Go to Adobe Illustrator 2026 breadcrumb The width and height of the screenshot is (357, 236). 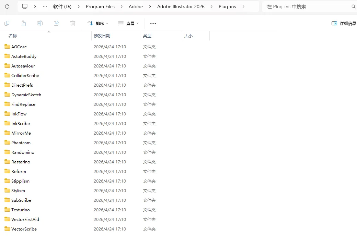[x=181, y=7]
